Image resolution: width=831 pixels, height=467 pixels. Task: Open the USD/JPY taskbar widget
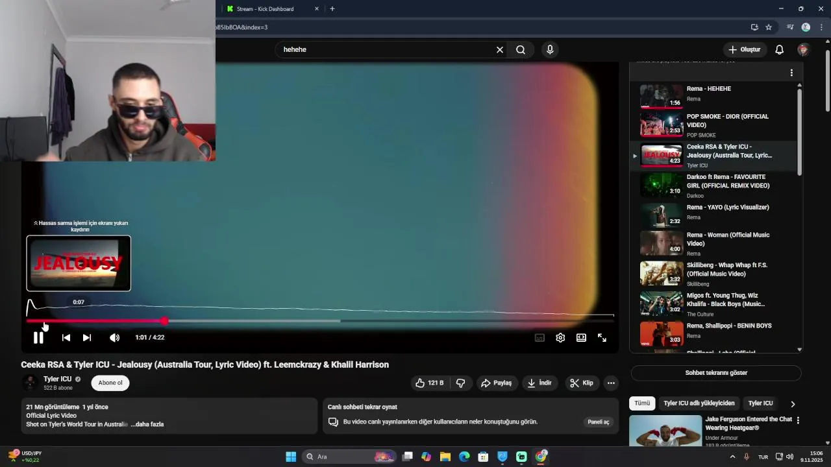tap(26, 457)
